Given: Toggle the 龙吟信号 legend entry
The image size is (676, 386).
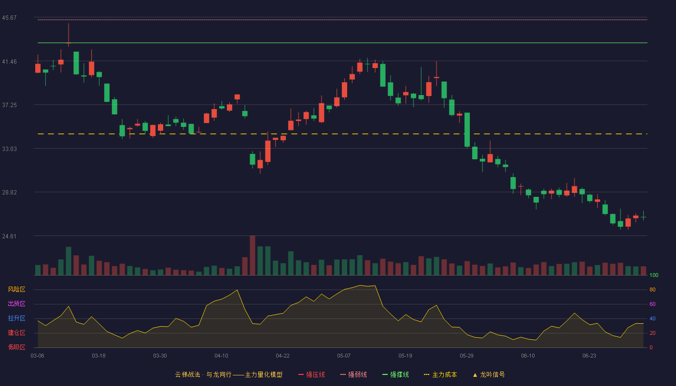Looking at the screenshot, I should (x=488, y=374).
